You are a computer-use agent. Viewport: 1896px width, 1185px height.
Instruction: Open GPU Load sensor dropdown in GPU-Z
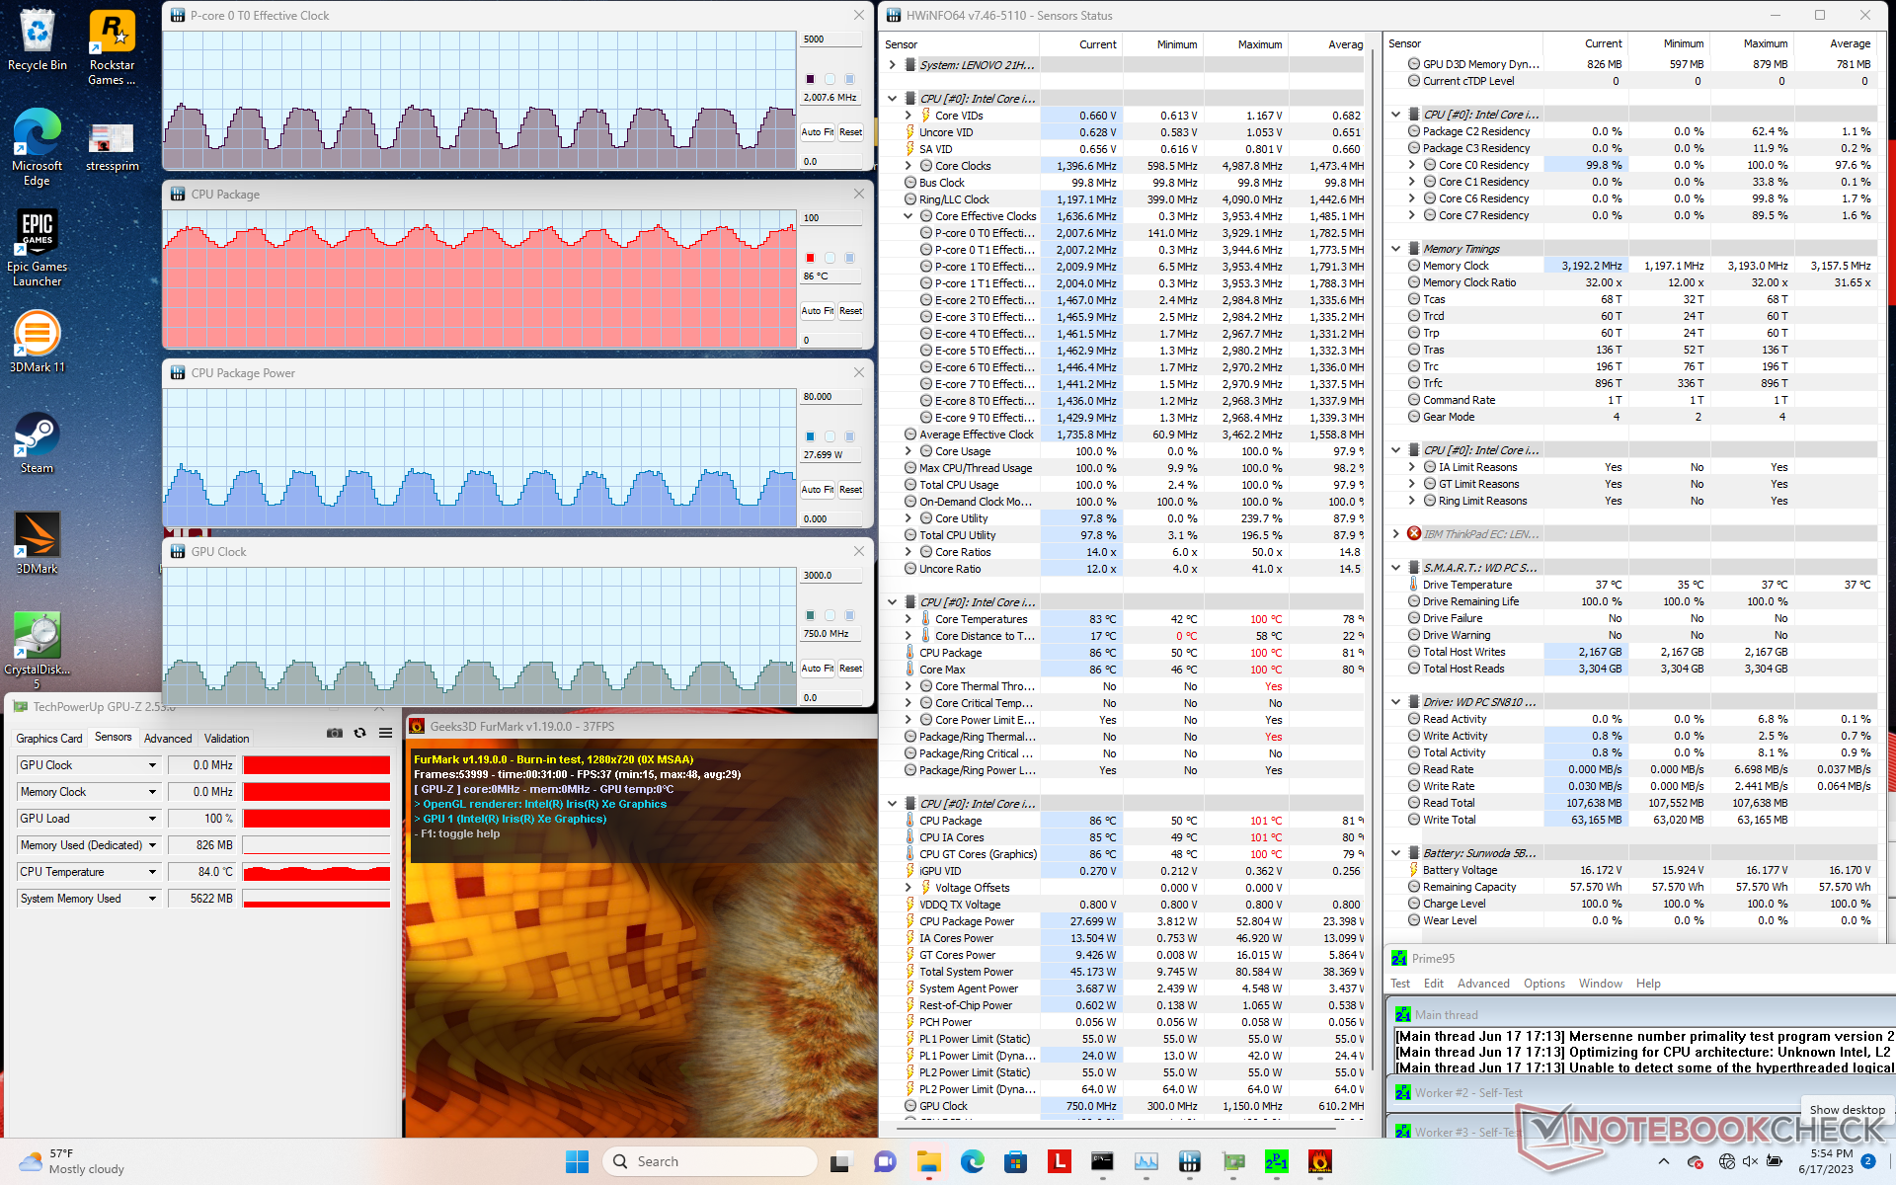point(153,819)
